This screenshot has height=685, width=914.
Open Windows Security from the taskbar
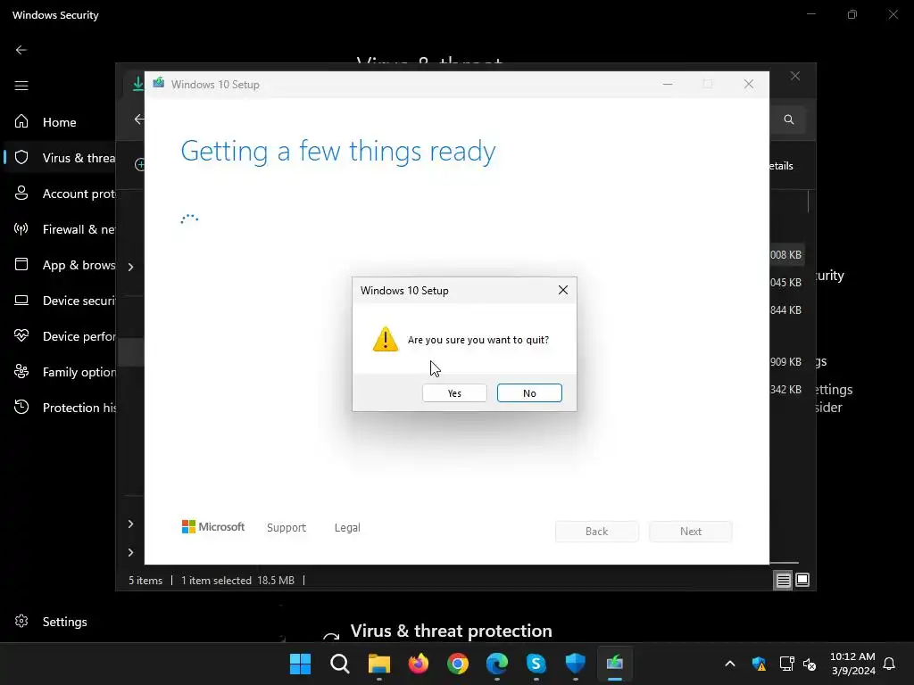click(576, 664)
